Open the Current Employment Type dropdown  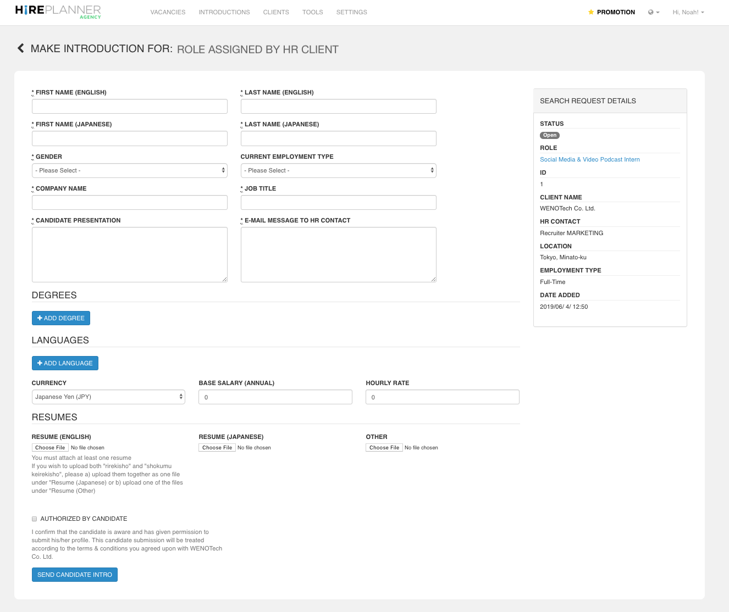pos(338,170)
